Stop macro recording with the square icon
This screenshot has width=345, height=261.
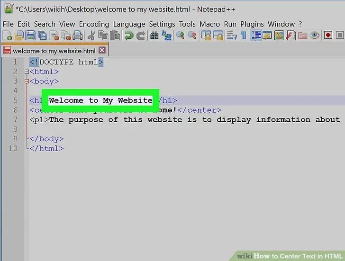pyautogui.click(x=340, y=36)
